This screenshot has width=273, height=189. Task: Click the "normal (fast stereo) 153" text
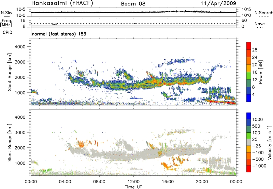point(59,34)
